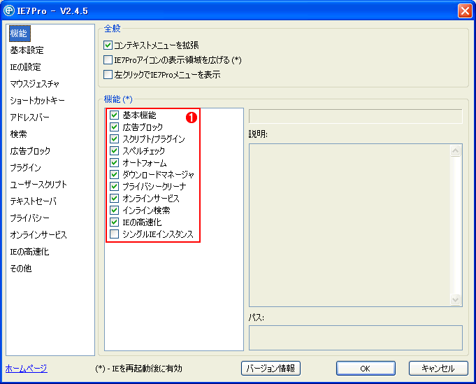Open プライバシー settings page
Viewport: 476px width, 384px height.
point(30,218)
